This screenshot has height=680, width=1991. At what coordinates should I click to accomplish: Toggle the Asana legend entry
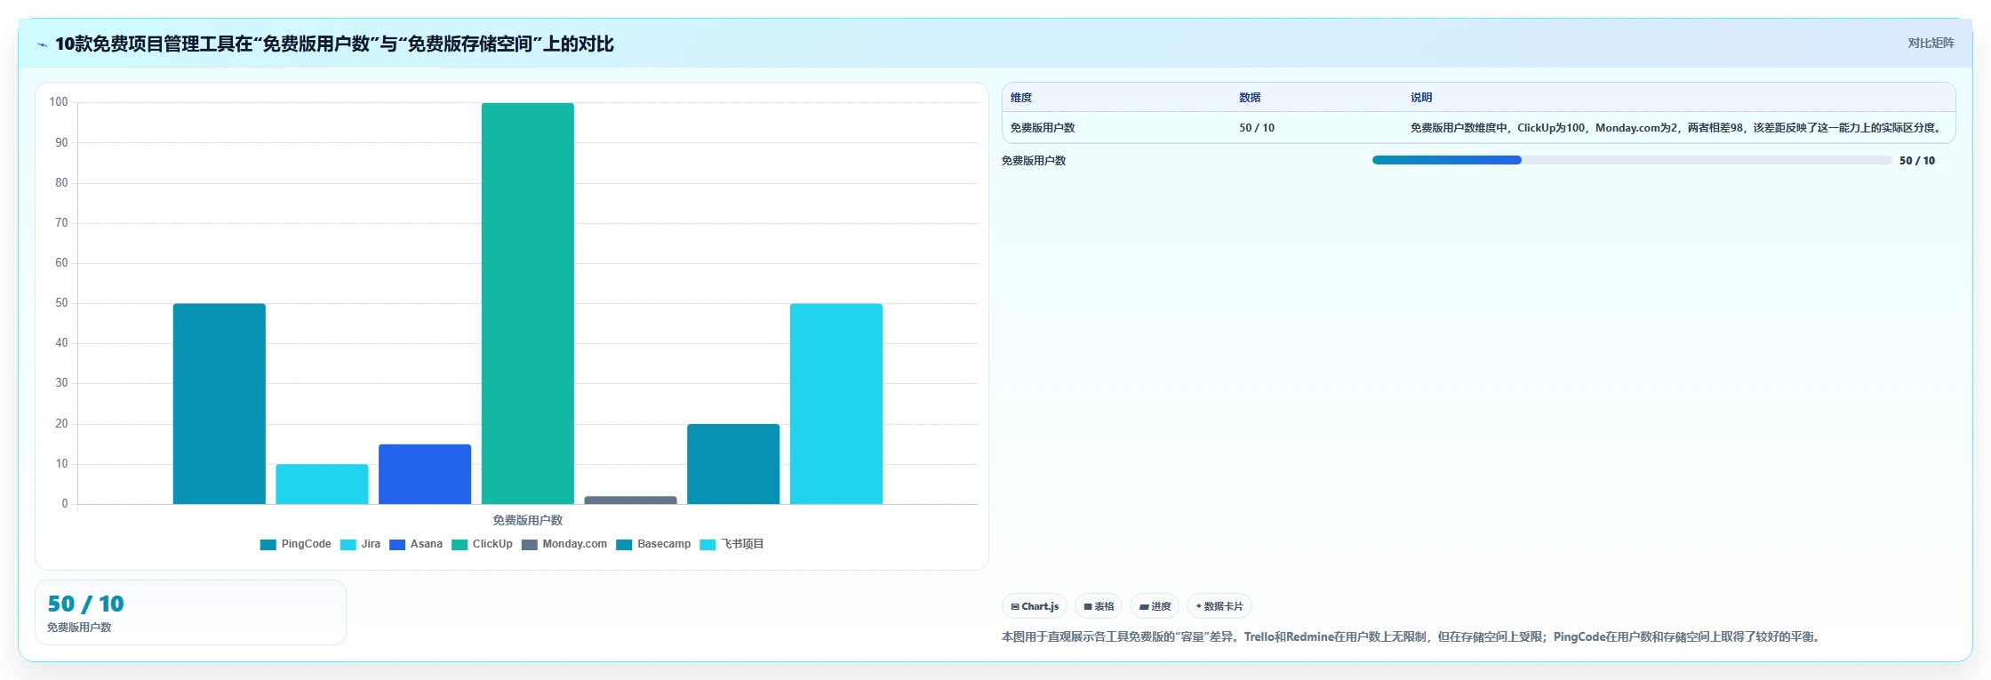416,544
